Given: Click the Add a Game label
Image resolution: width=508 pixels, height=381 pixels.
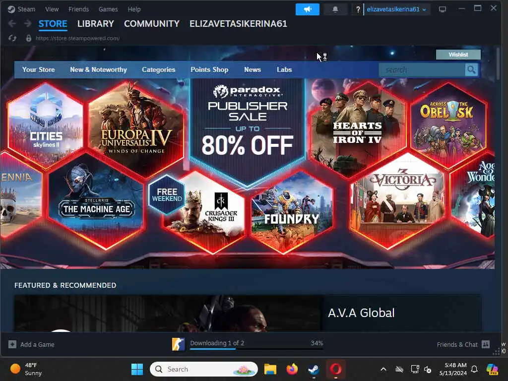Looking at the screenshot, I should coord(37,344).
